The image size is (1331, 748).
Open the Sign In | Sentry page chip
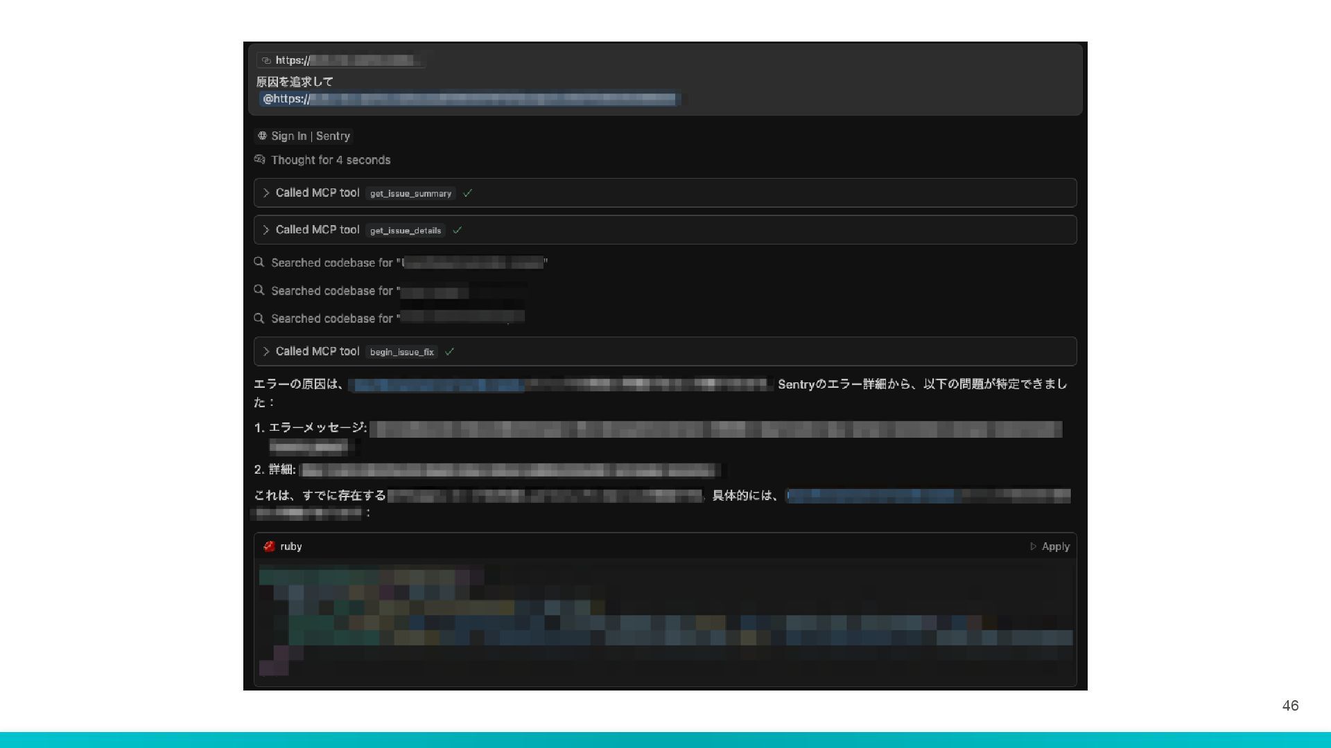coord(311,136)
